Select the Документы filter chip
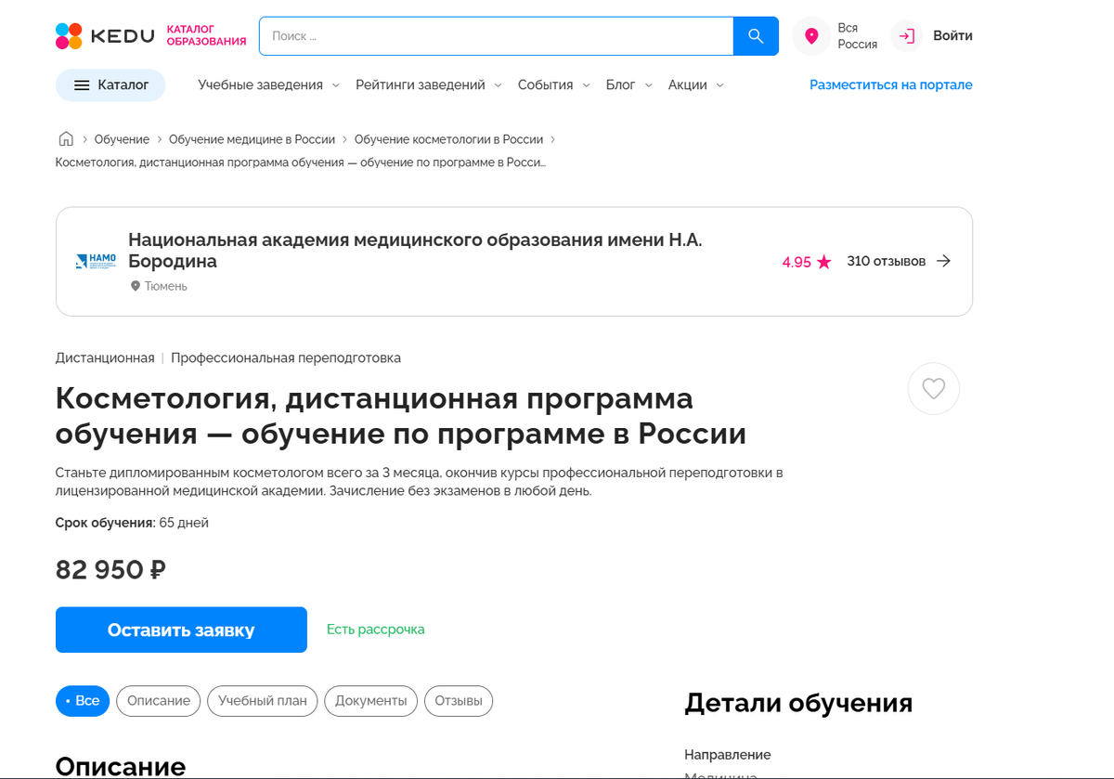 point(370,701)
